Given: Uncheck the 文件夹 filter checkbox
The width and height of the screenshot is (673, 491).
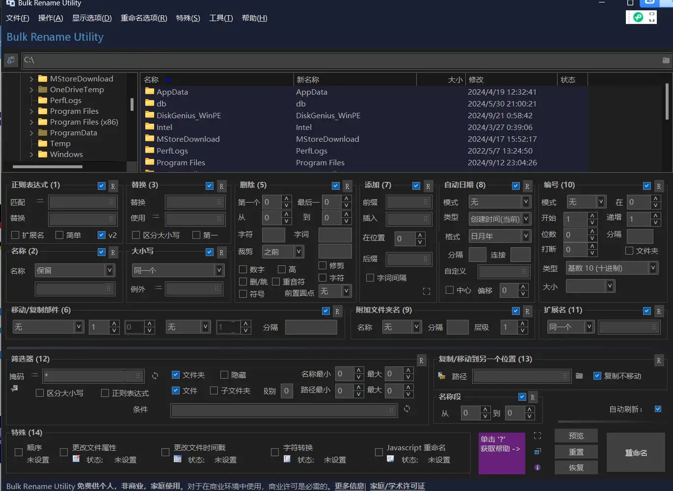Looking at the screenshot, I should [176, 375].
